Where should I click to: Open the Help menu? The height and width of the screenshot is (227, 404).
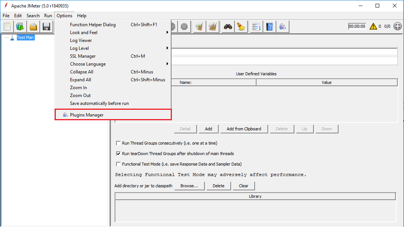(x=82, y=16)
